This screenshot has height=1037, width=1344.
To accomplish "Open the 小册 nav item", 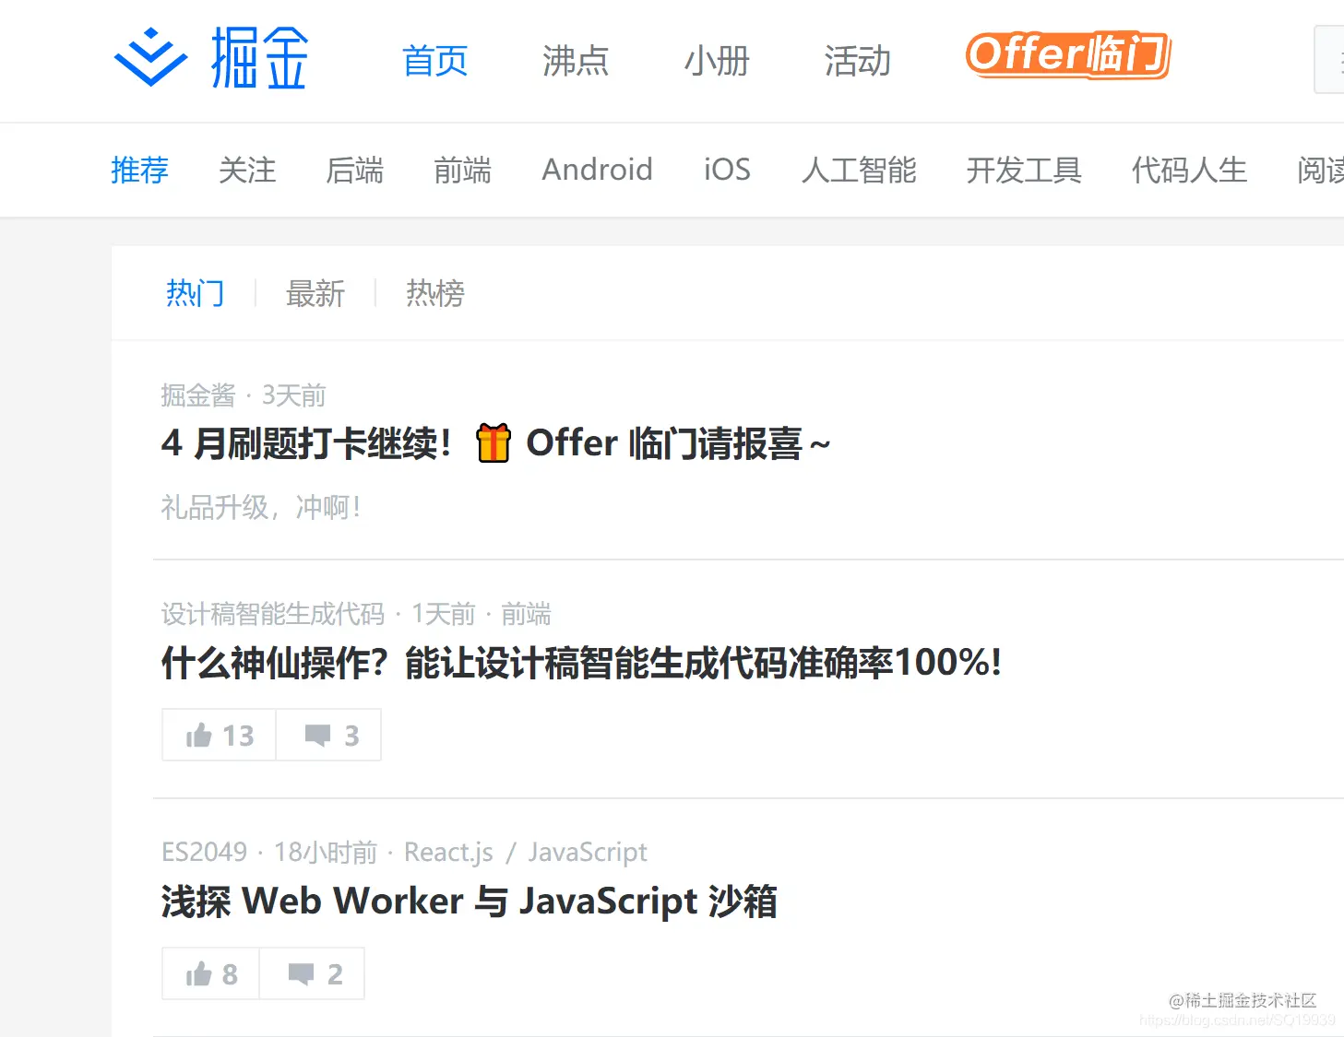I will [x=716, y=61].
